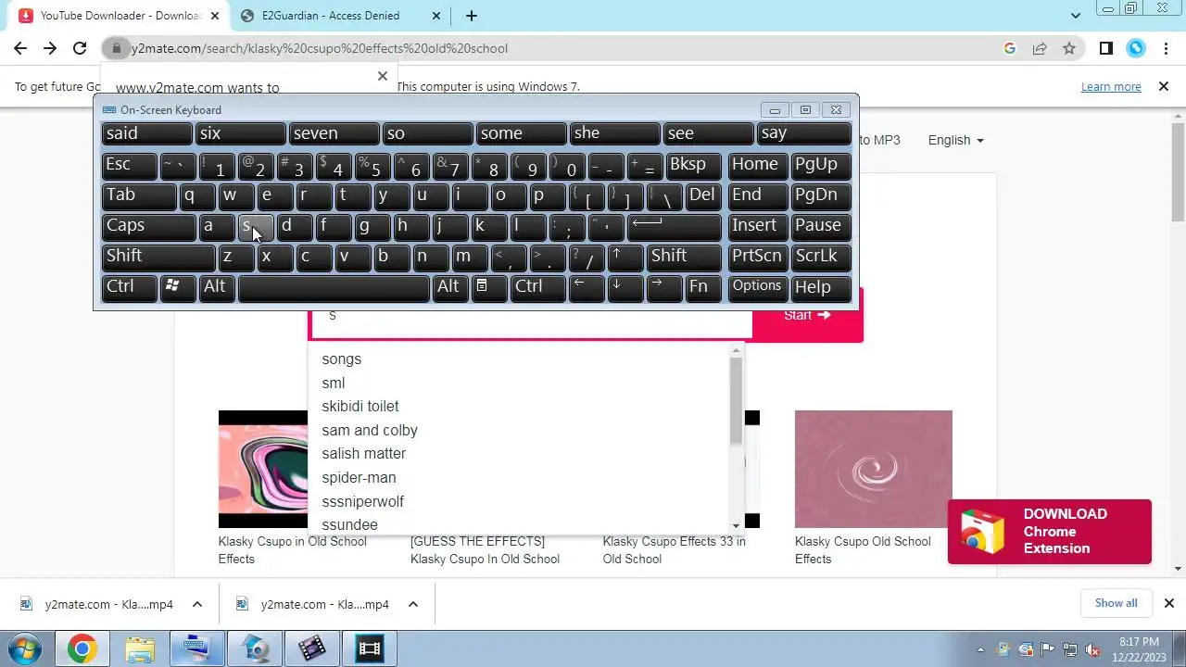
Task: Open Klasky Csupo Old School Effects thumbnail
Action: point(873,469)
